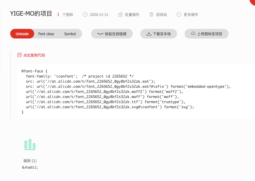Click the embedded-opentype eot?#iefix code line
The width and height of the screenshot is (255, 181).
tap(128, 87)
